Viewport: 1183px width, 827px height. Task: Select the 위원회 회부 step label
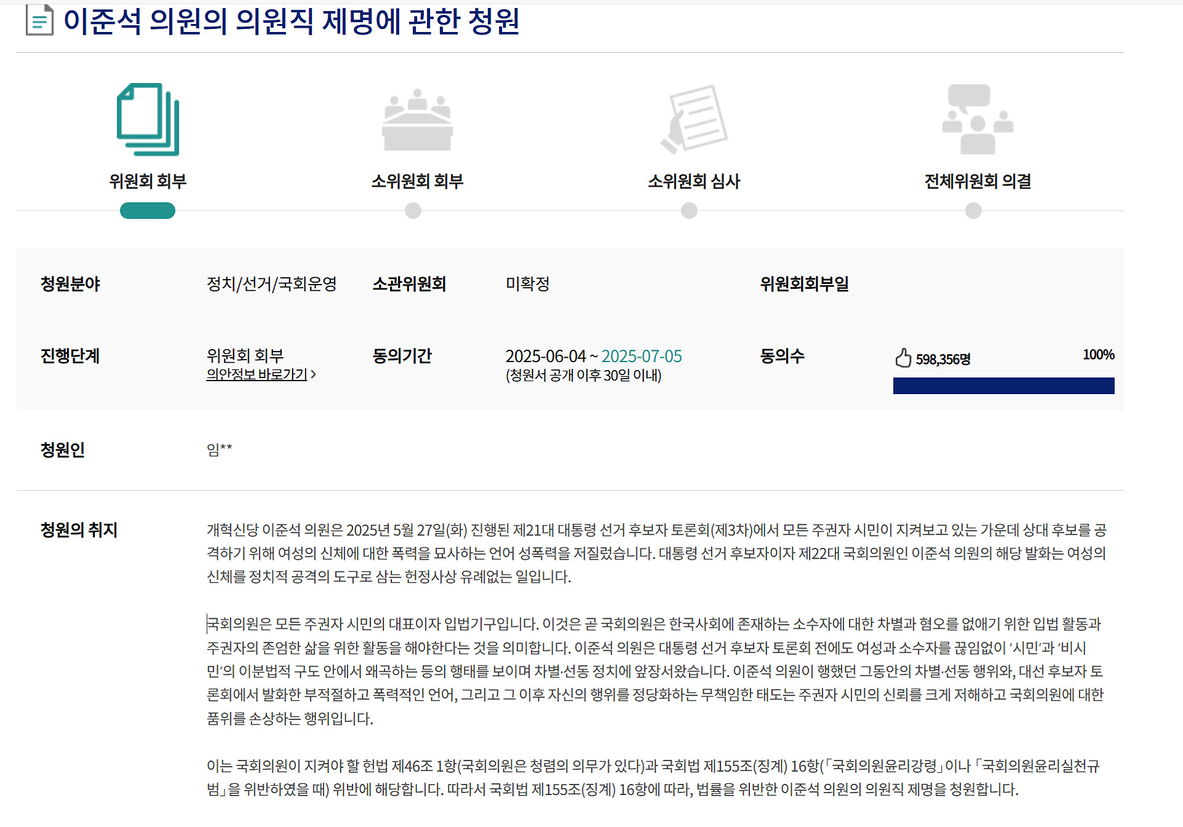pyautogui.click(x=148, y=181)
